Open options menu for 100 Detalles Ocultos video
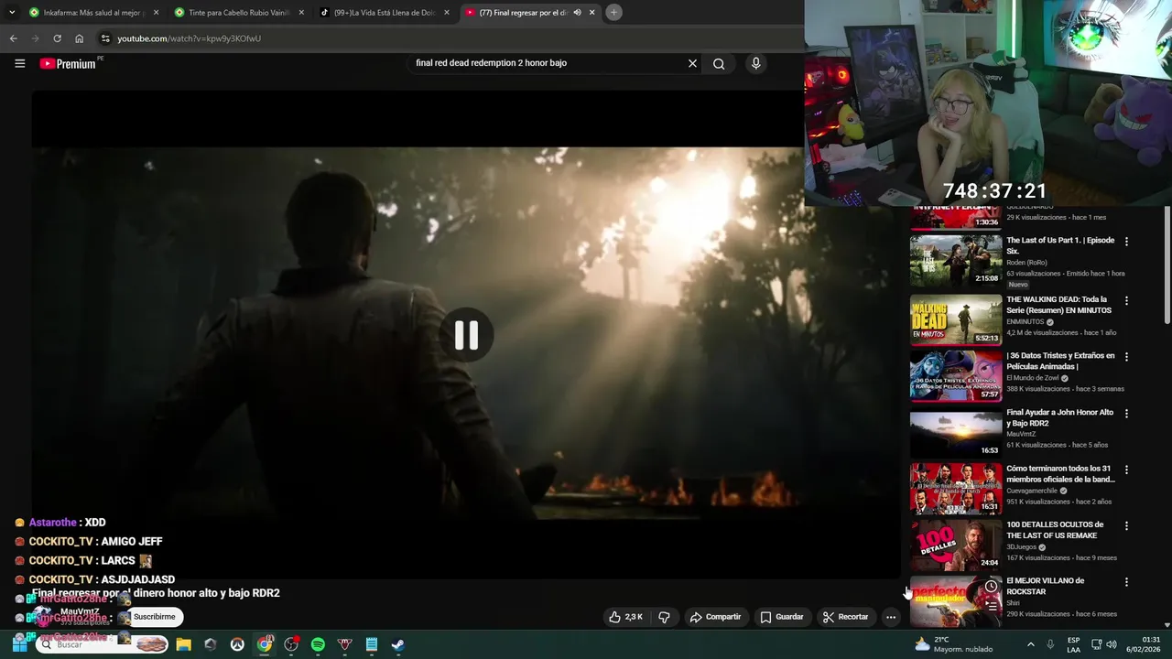This screenshot has height=659, width=1172. point(1126,526)
